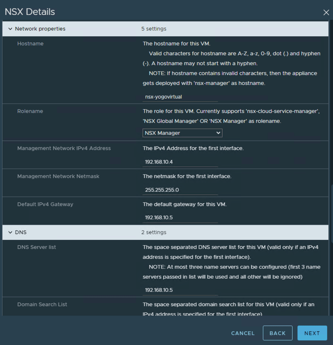Select the netmask field showing 255.255.255.0
Screen dimensions: 333x345
click(x=180, y=190)
